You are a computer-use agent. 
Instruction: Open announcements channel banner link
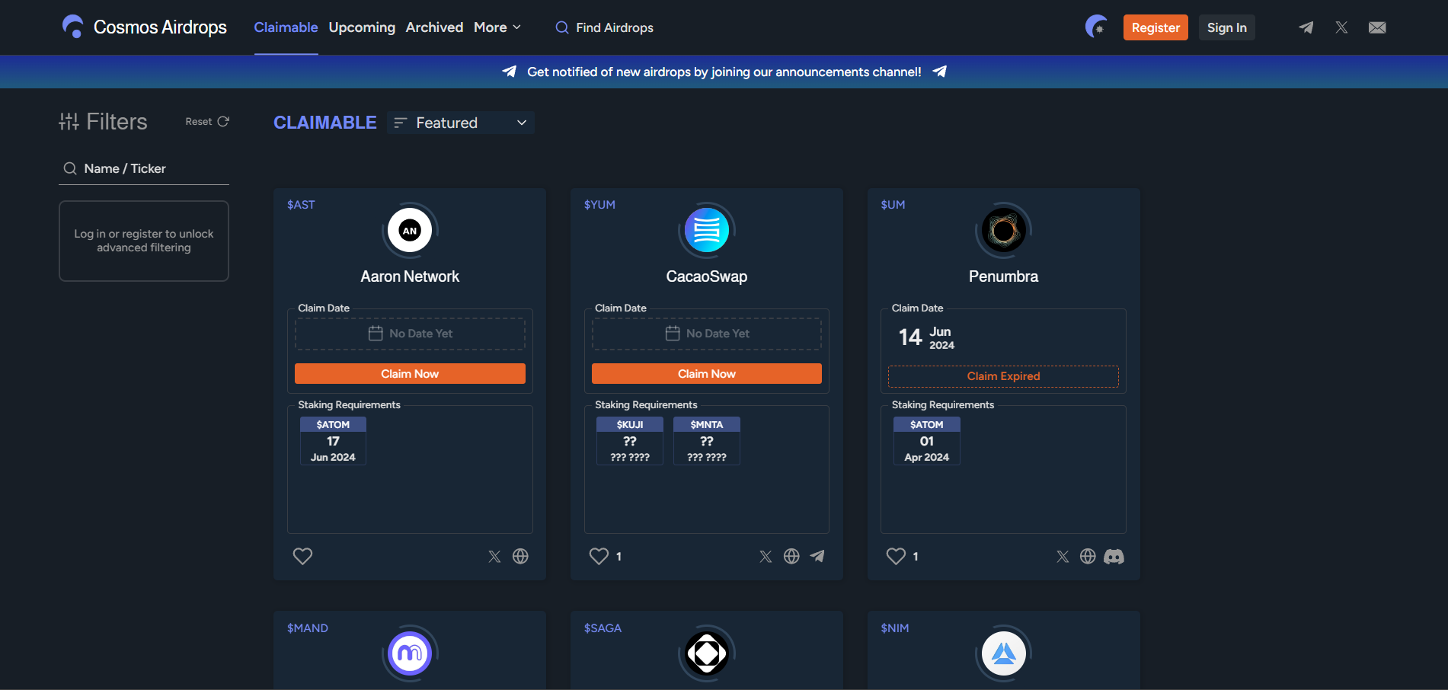coord(724,72)
